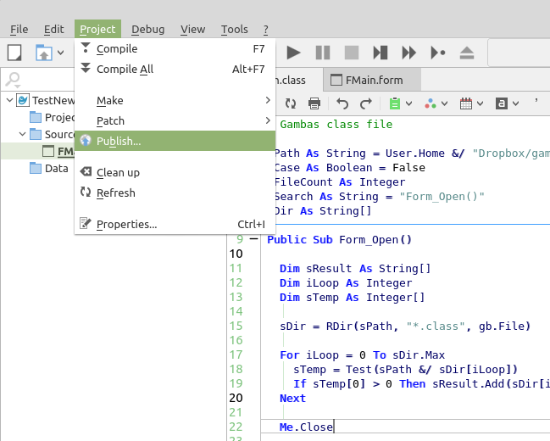Collapse Form_Open procedure with minus fold marker

[x=253, y=239]
